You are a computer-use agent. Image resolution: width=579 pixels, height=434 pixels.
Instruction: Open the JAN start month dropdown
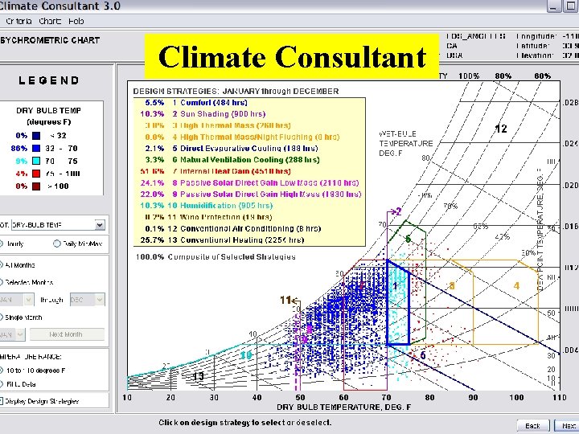click(28, 300)
